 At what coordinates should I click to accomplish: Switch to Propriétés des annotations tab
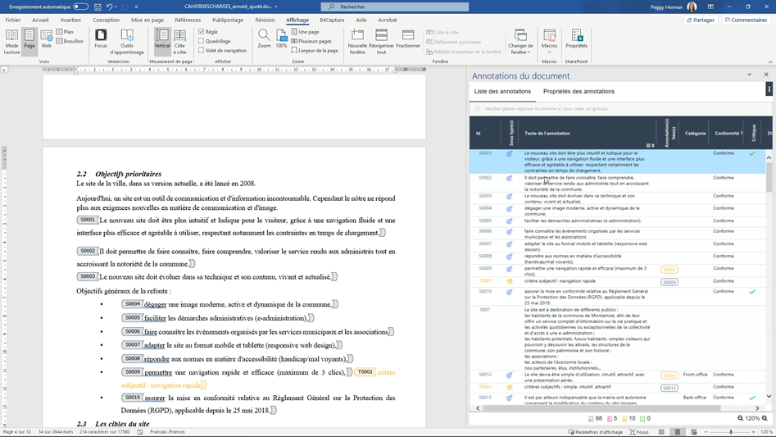(579, 92)
